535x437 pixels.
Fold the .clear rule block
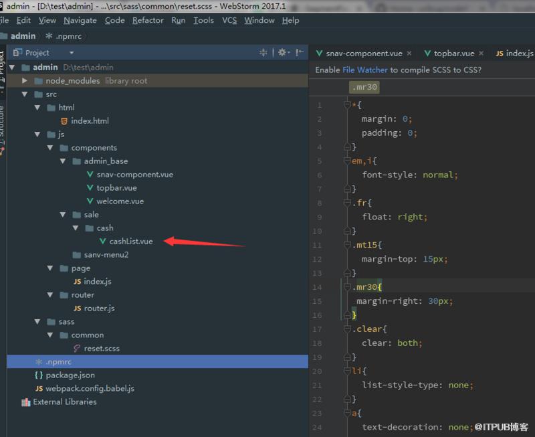(x=347, y=329)
